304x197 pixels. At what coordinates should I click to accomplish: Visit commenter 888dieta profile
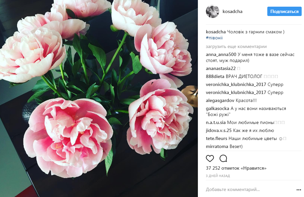coord(215,77)
